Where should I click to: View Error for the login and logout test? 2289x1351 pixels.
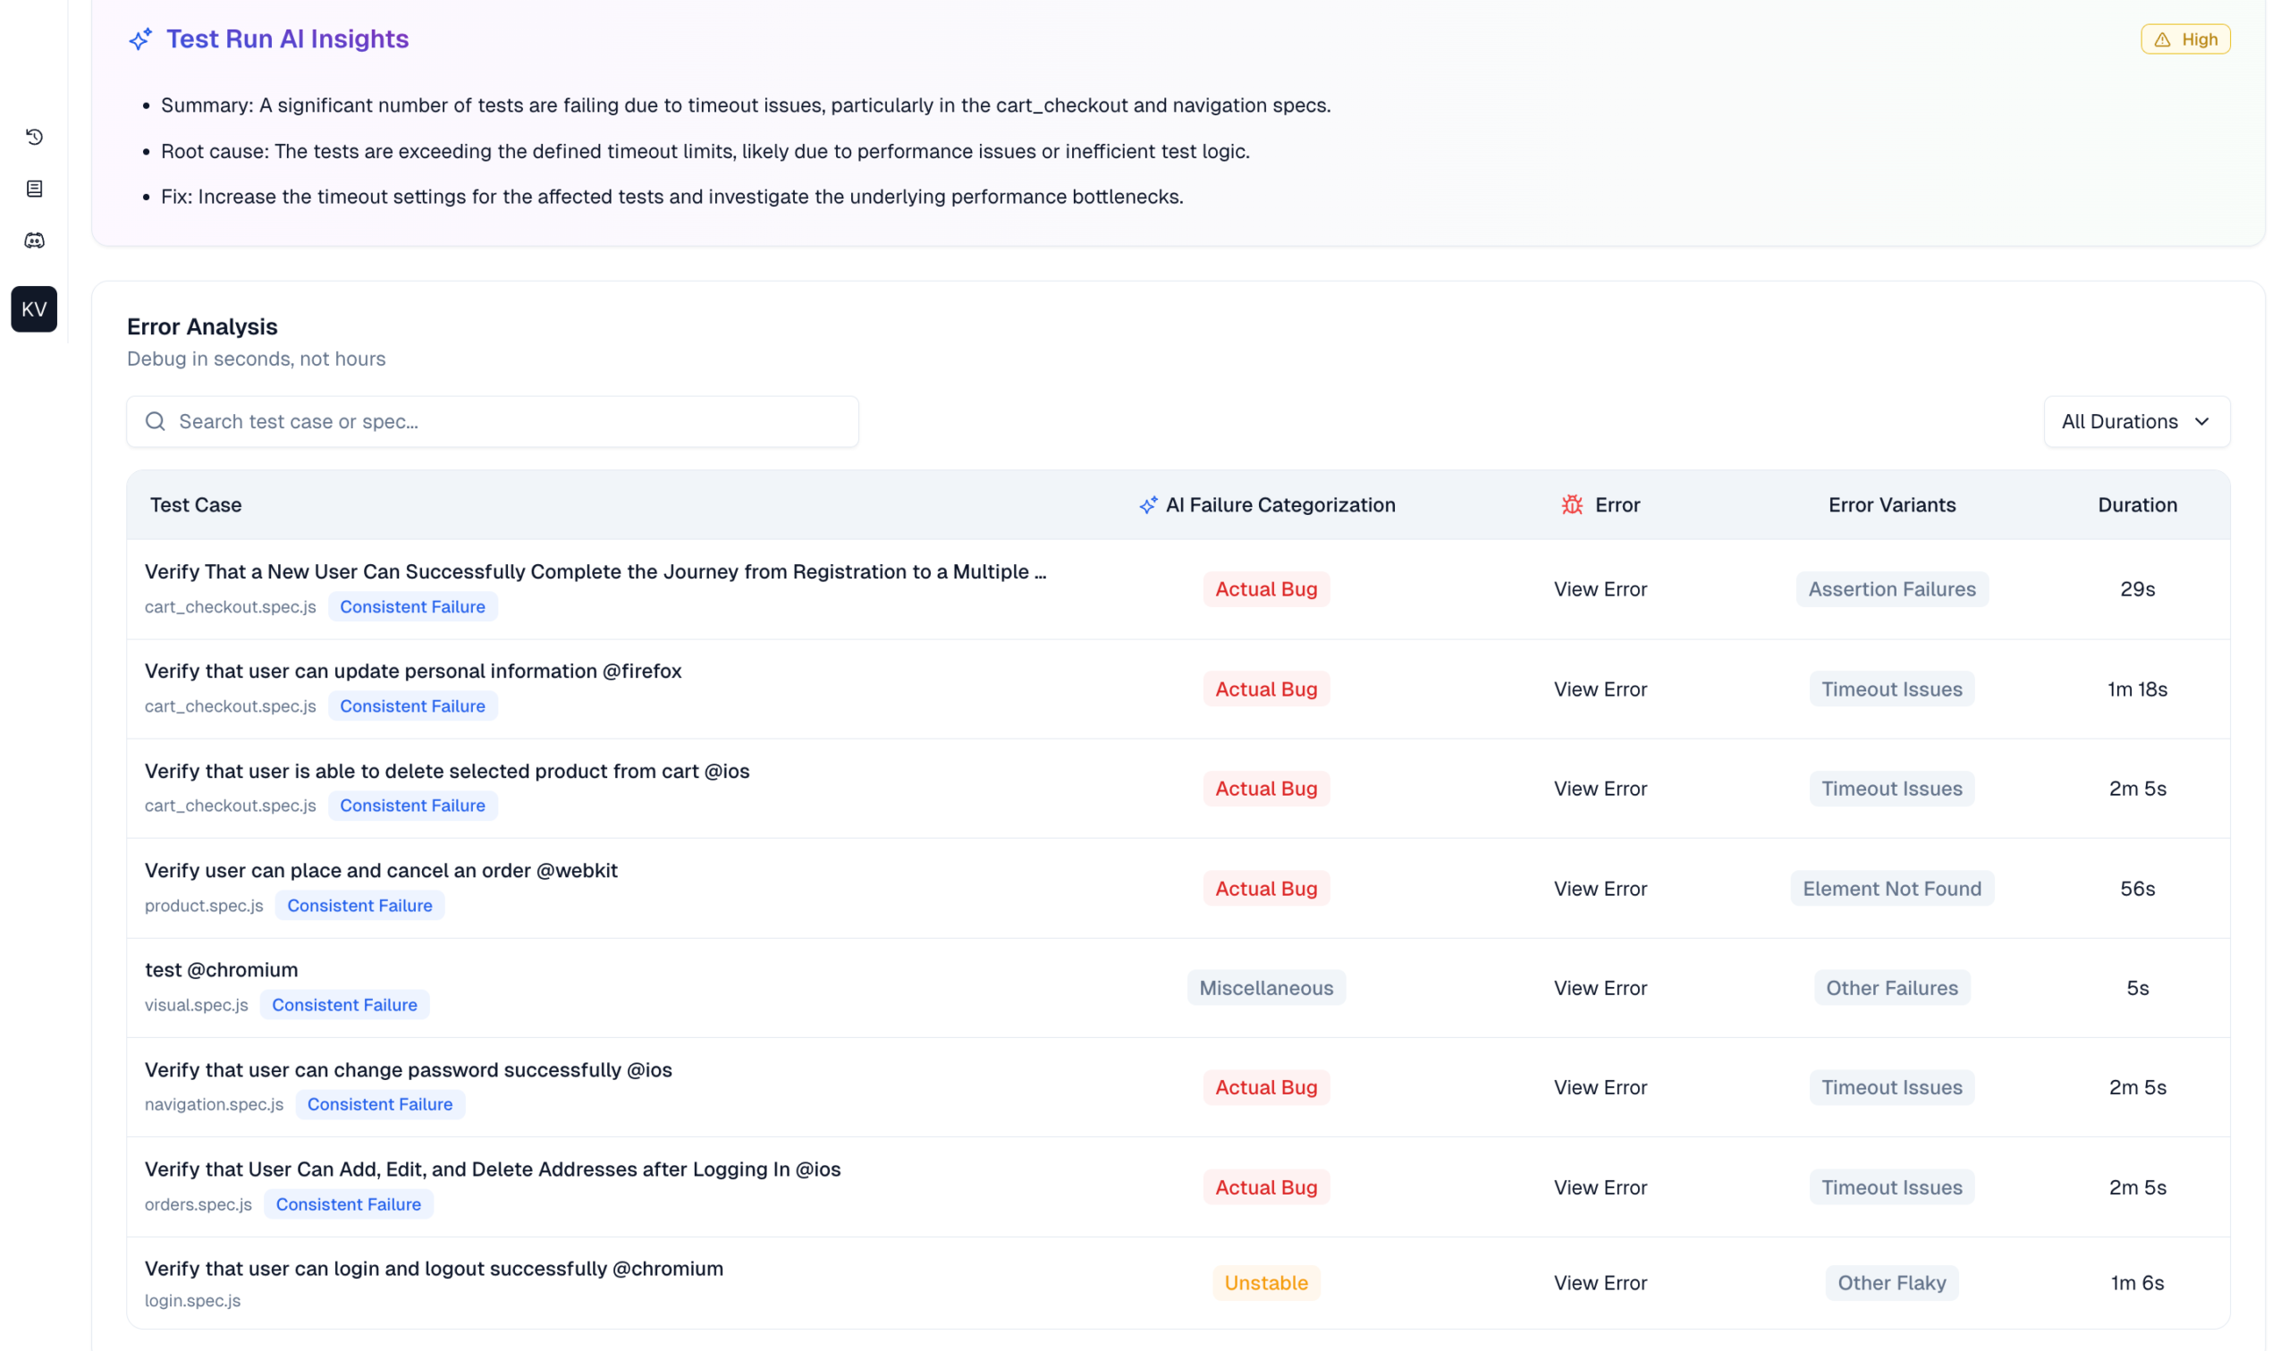tap(1599, 1282)
